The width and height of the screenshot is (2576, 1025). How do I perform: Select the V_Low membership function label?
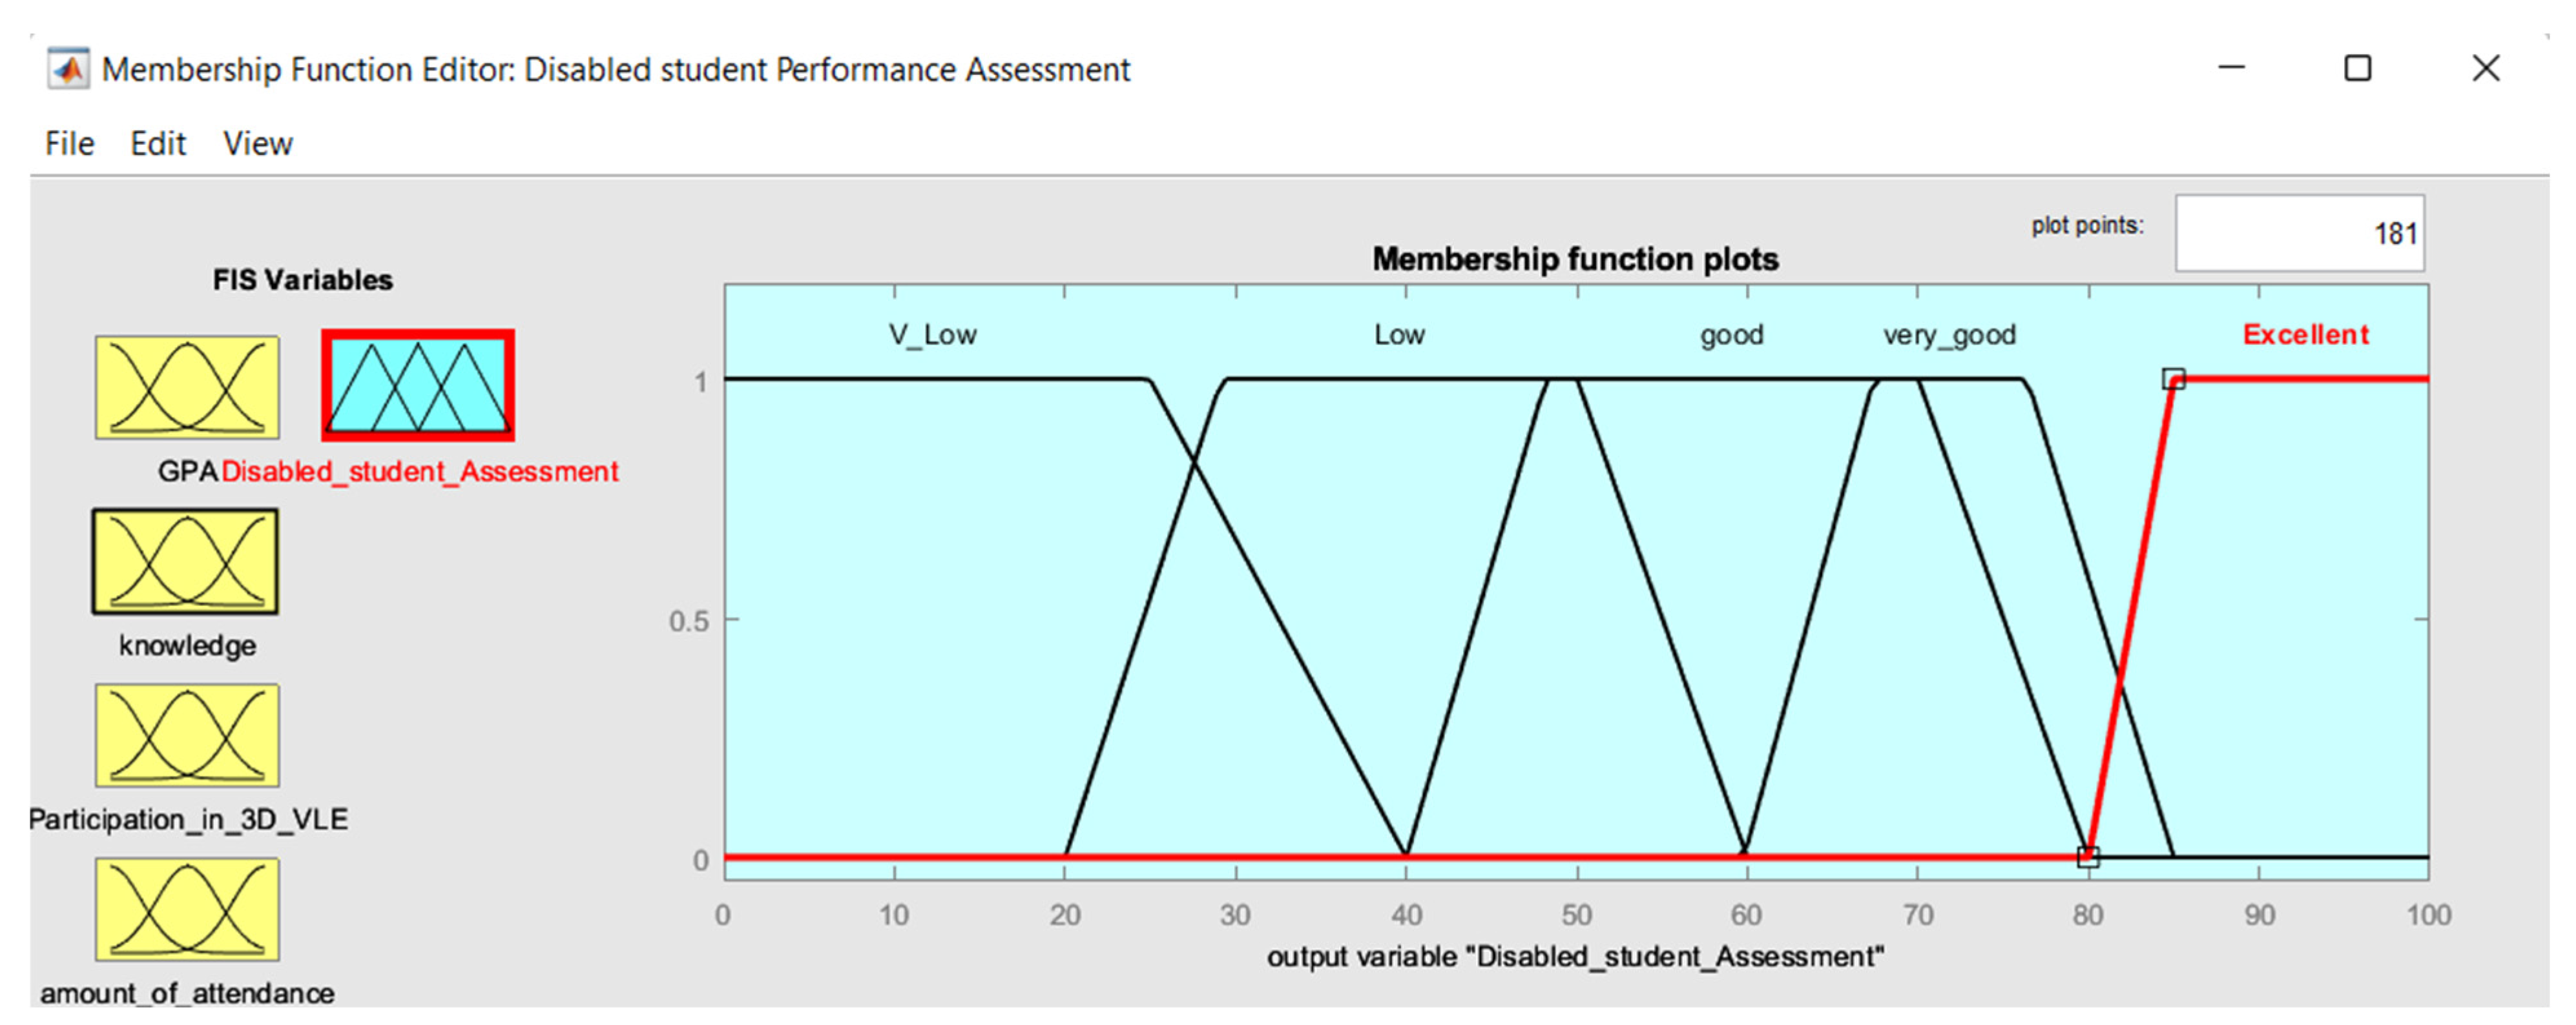[x=932, y=334]
